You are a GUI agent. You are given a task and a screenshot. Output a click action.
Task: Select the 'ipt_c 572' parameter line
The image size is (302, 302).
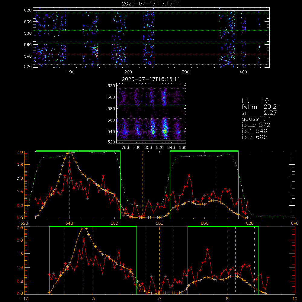[256, 125]
